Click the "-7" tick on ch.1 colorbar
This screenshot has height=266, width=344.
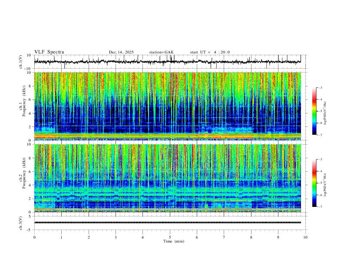click(320, 135)
